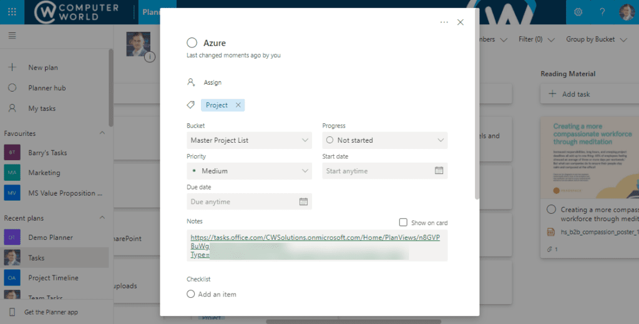Click the sidebar vertical scrollbar
The height and width of the screenshot is (324, 639).
coord(111,87)
